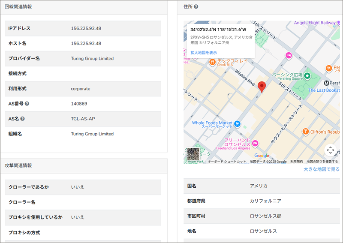Select the Pershing Square green marker
The width and height of the screenshot is (343, 243).
(x=307, y=76)
